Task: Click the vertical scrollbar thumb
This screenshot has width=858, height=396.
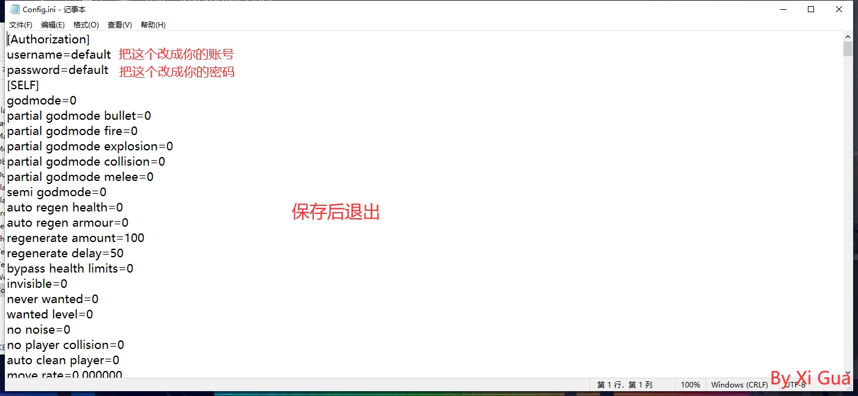Action: coord(848,49)
